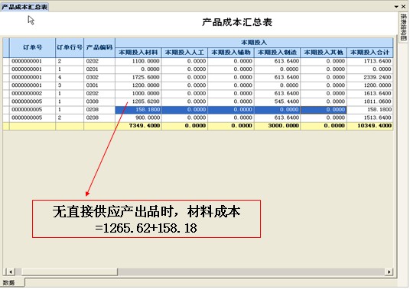Click the 本期投入人工 column header
Screen dimensions: 410x289
[184, 53]
